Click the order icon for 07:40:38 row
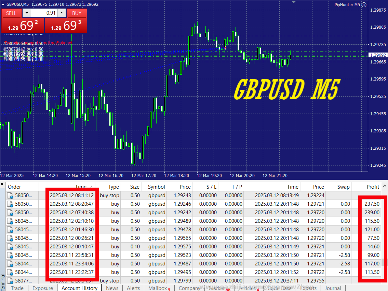The image size is (388, 291). coord(10,213)
